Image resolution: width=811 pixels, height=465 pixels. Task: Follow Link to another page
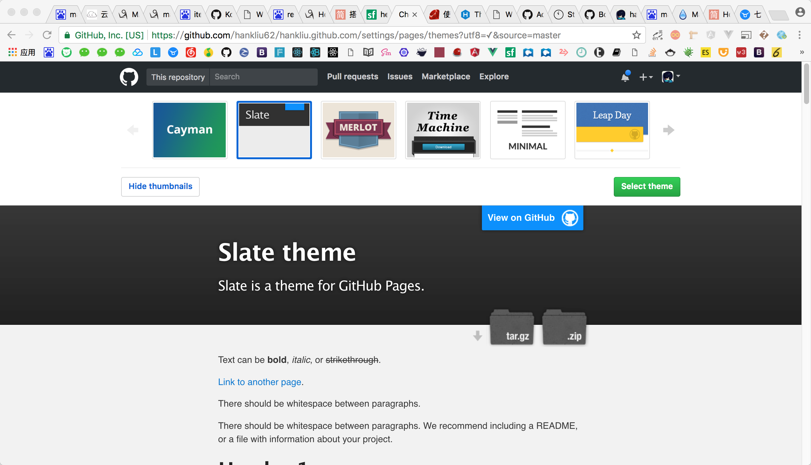click(259, 382)
